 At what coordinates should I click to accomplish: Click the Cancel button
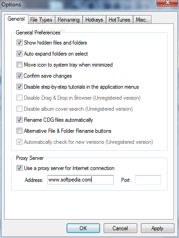[120, 228]
